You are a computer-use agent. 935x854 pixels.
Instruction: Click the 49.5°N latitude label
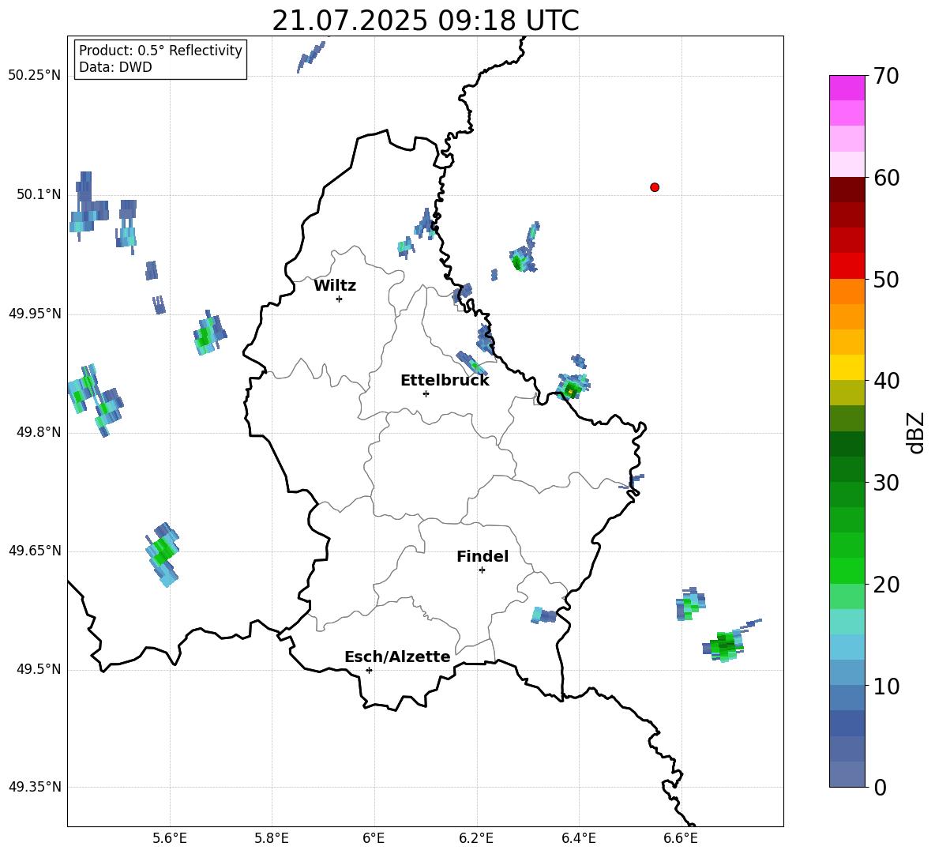coord(38,669)
